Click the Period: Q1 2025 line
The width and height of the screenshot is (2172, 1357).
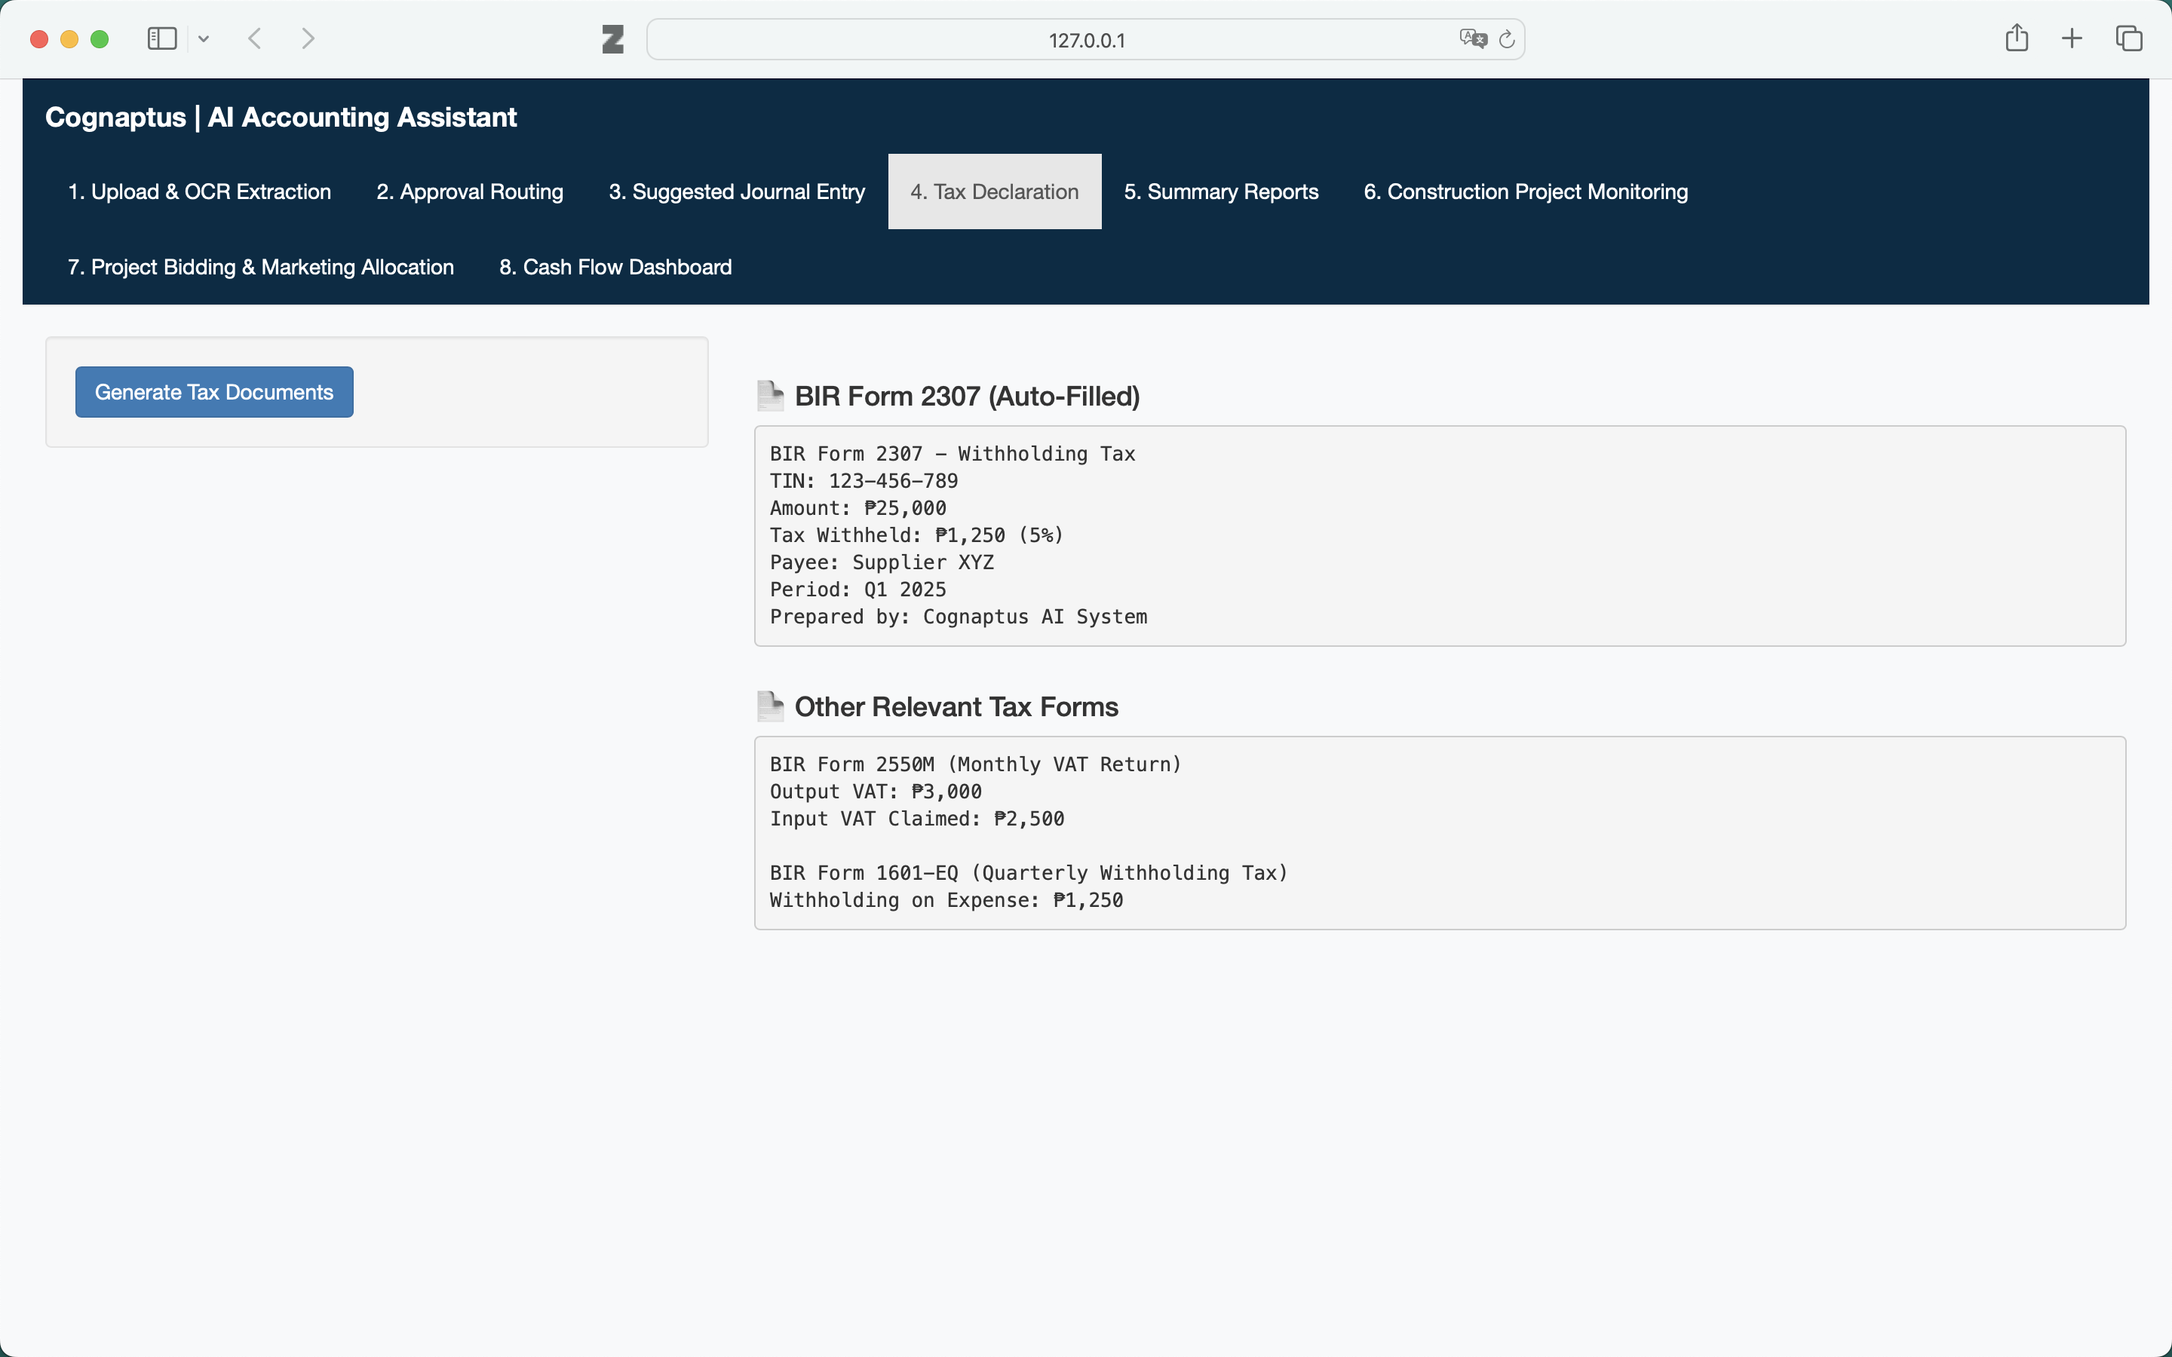pyautogui.click(x=857, y=590)
